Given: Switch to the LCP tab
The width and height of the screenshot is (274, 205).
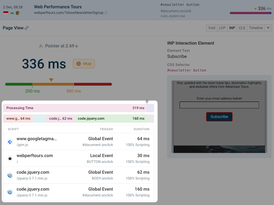Looking at the screenshot, I should coord(222,28).
